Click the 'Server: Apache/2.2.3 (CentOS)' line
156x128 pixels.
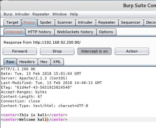34,78
